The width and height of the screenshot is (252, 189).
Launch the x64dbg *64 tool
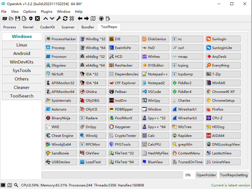(93, 65)
